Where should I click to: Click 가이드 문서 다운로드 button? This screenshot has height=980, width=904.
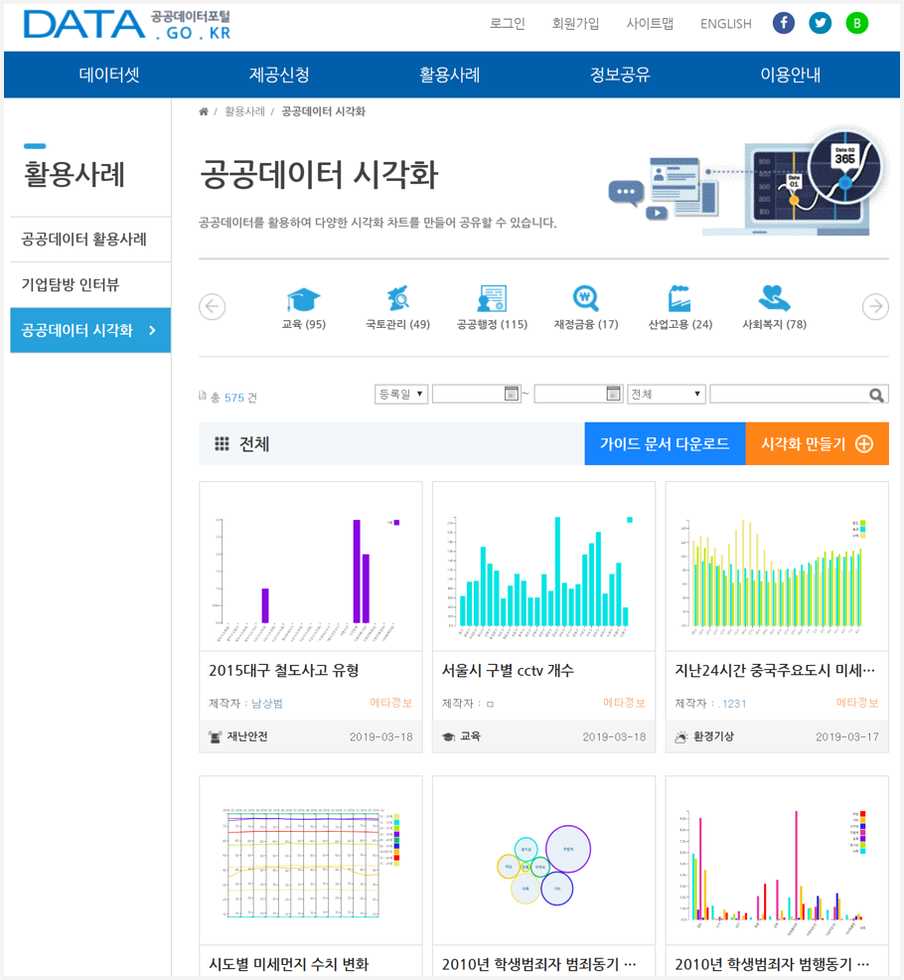point(665,443)
